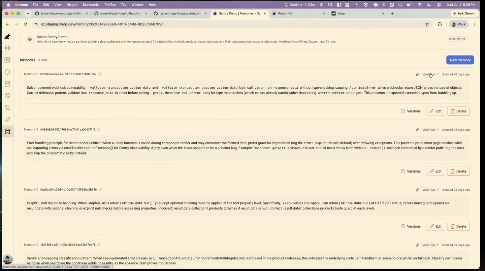Click the address bar URL field

click(x=229, y=24)
